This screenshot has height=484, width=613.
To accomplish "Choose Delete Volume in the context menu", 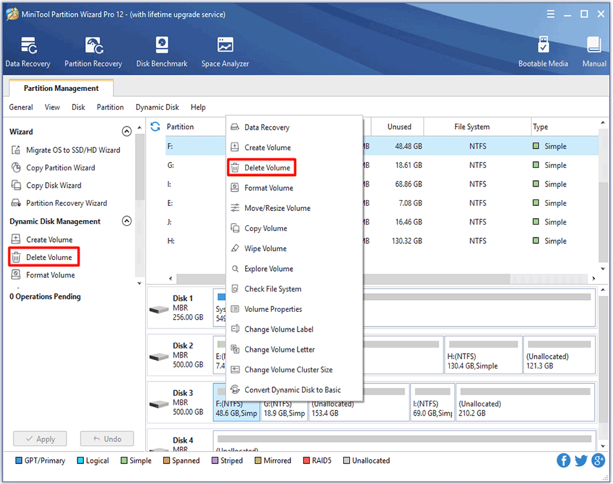I will pos(267,168).
